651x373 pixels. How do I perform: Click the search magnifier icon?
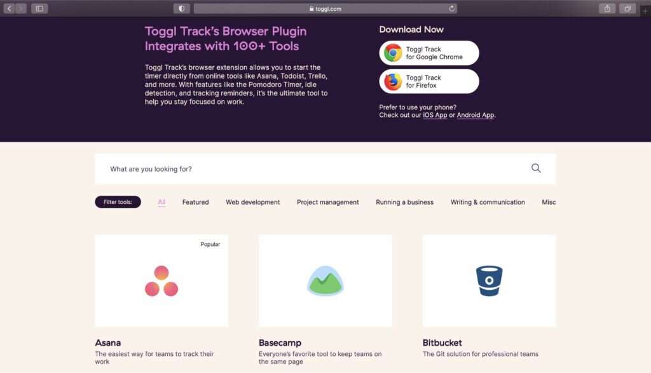[x=536, y=168]
